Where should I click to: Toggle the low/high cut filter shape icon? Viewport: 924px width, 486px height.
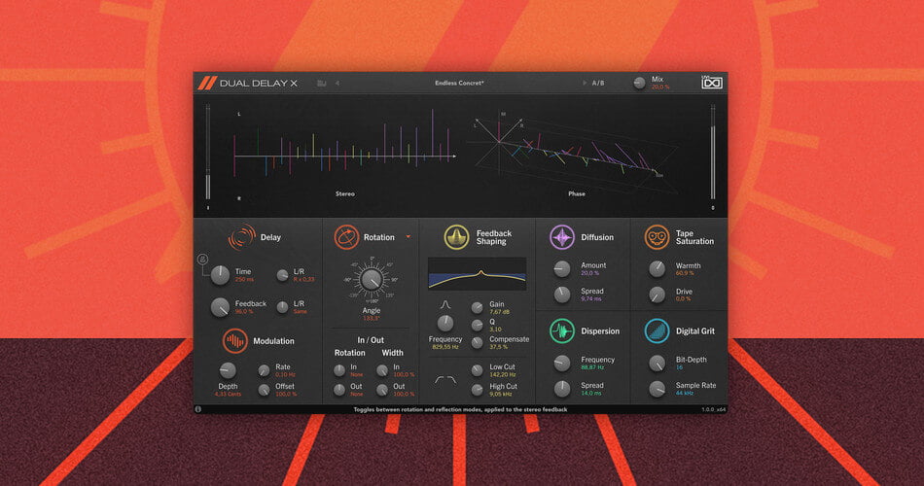tap(445, 379)
